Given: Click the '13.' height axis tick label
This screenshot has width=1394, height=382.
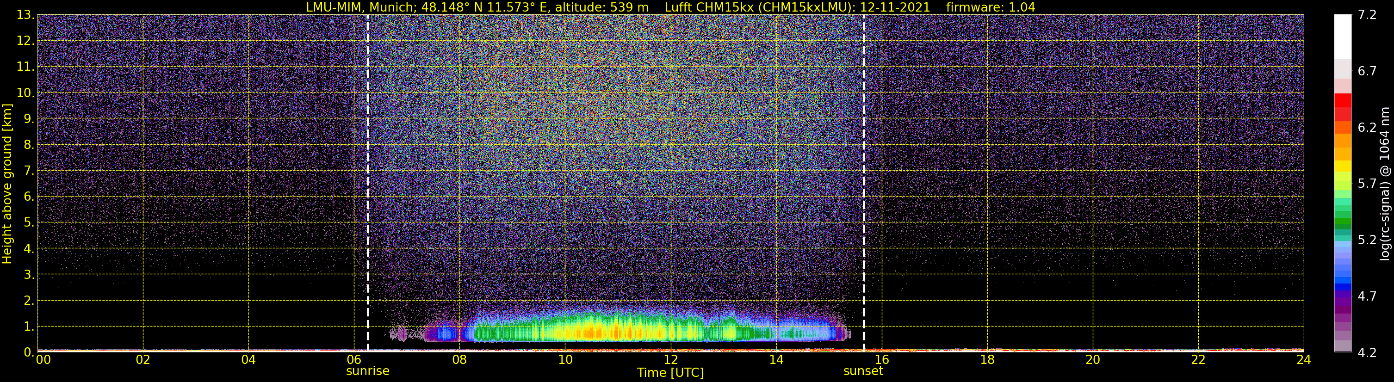Looking at the screenshot, I should point(25,15).
